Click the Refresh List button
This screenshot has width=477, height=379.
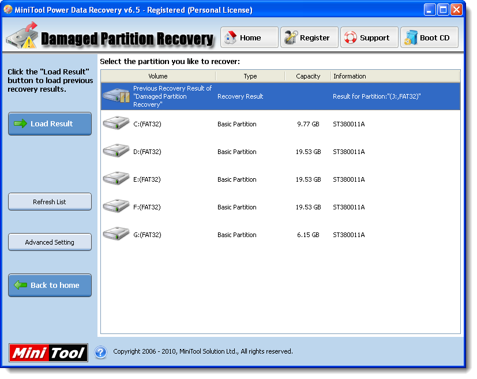(50, 202)
